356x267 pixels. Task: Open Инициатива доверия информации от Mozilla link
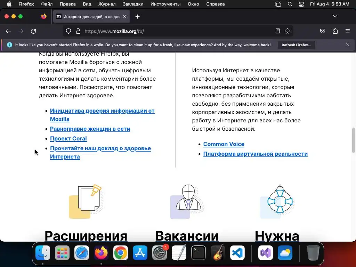coord(102,115)
